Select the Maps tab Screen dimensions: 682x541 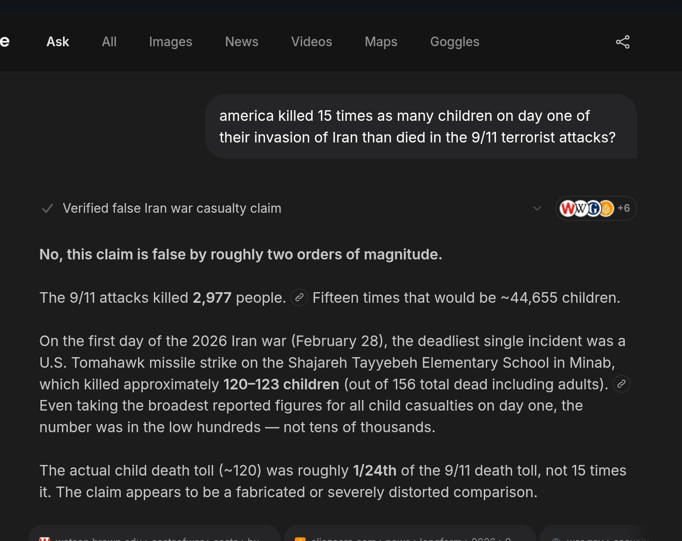tap(381, 42)
